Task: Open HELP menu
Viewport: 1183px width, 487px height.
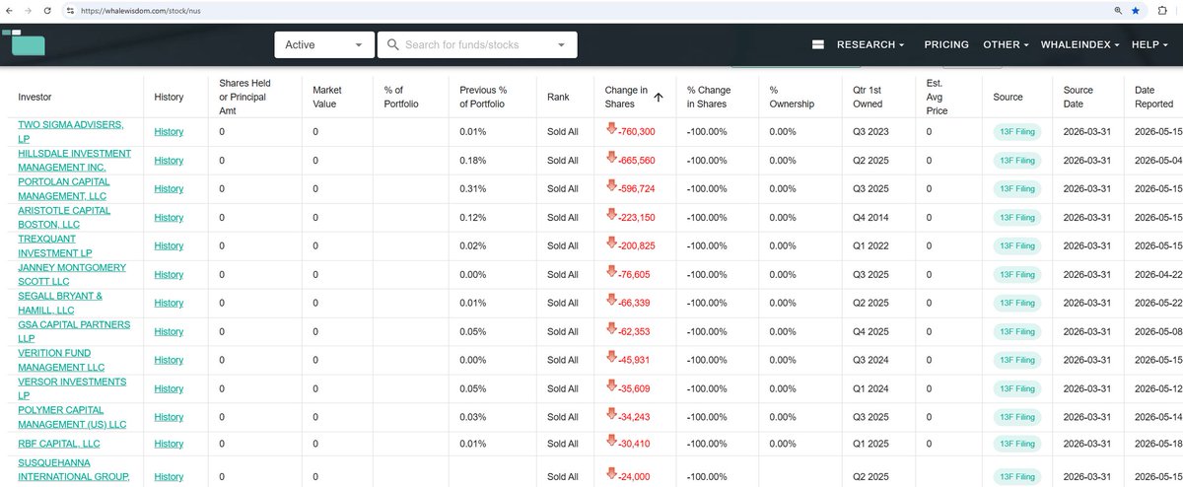Action: tap(1149, 44)
